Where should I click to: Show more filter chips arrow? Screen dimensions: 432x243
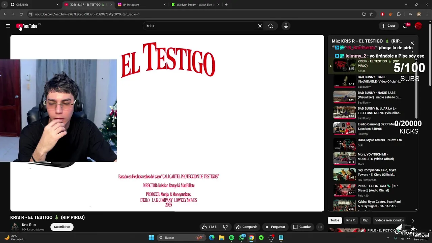tap(413, 221)
